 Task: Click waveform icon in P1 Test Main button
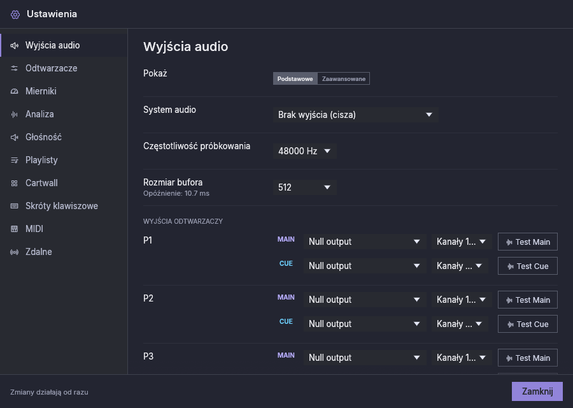[x=509, y=242]
